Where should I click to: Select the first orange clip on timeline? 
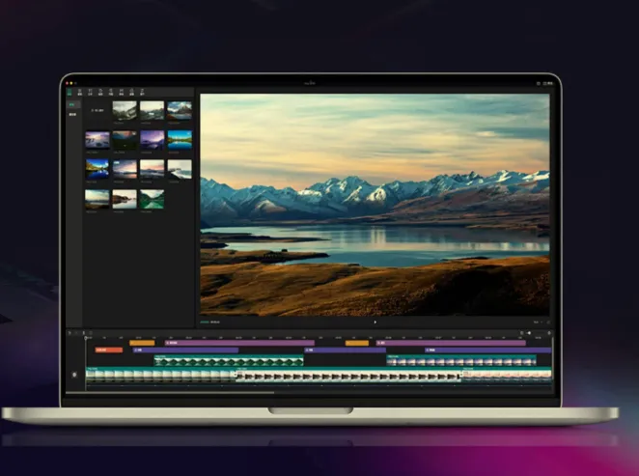(142, 343)
